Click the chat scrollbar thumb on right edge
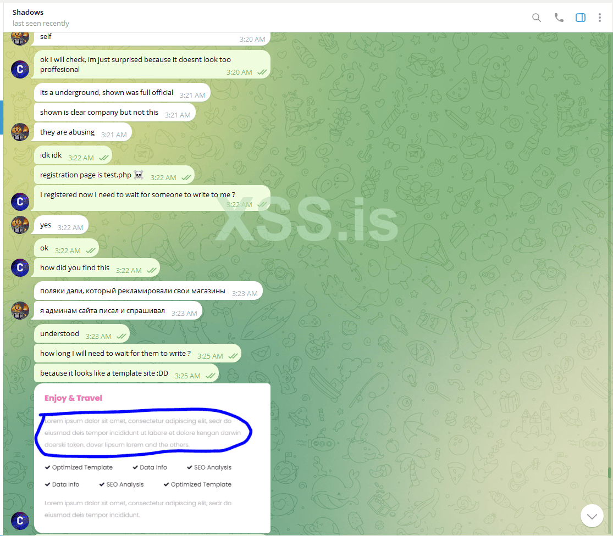613x536 pixels. [x=610, y=473]
